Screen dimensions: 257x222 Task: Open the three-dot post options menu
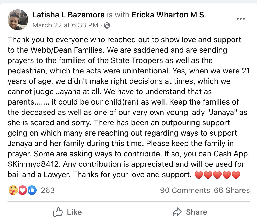coord(241,19)
